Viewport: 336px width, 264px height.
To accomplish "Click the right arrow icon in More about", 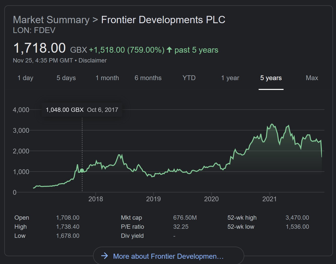I will tap(104, 256).
